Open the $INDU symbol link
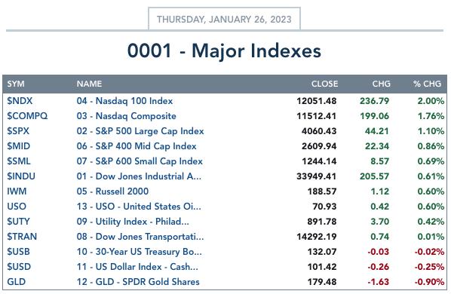 [x=21, y=176]
